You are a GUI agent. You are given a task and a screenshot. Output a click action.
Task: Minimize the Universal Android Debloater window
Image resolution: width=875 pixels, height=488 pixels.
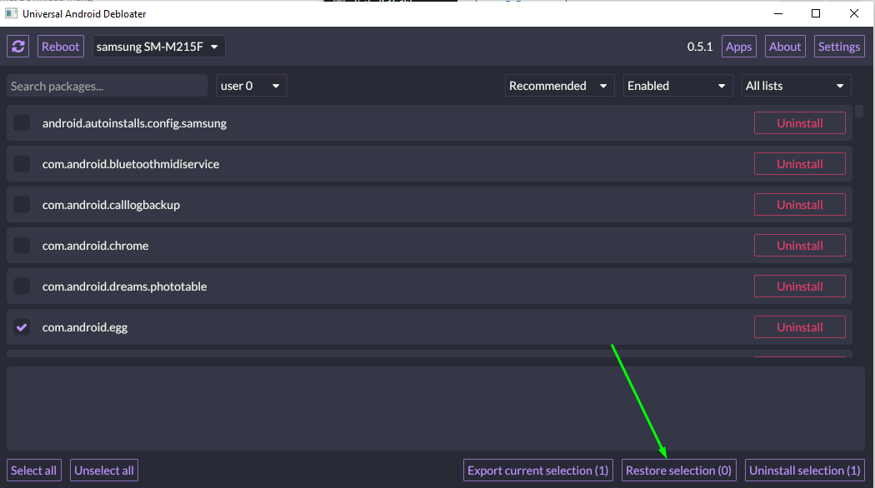[778, 13]
